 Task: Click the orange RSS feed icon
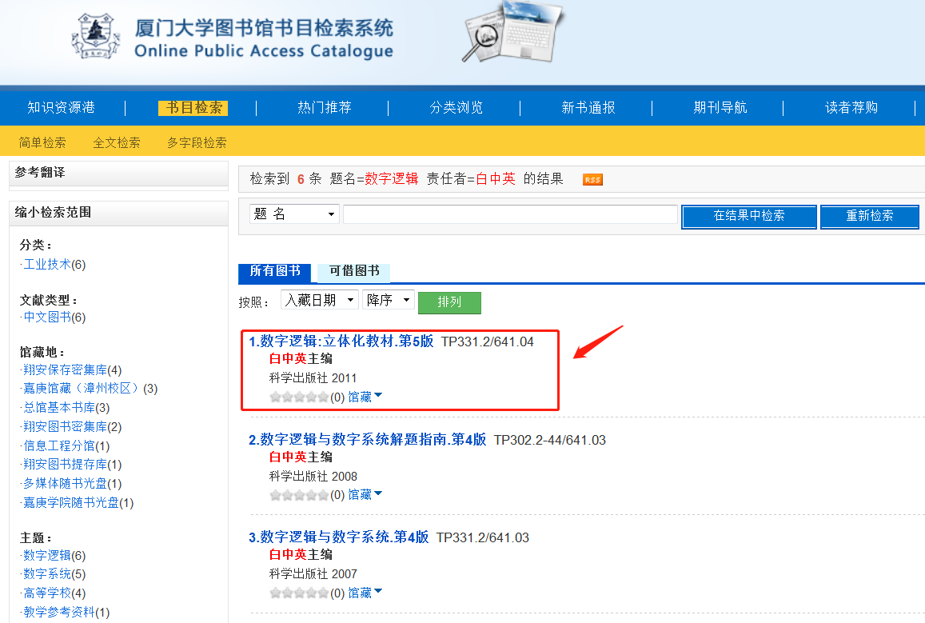(592, 179)
